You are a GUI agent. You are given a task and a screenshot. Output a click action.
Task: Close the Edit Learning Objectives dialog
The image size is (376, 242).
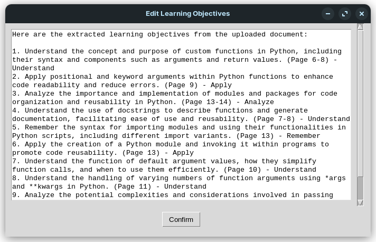tap(362, 14)
